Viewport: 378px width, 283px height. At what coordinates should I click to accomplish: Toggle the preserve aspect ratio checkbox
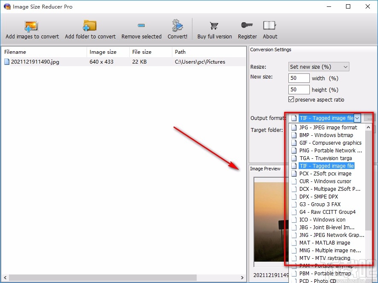[291, 100]
